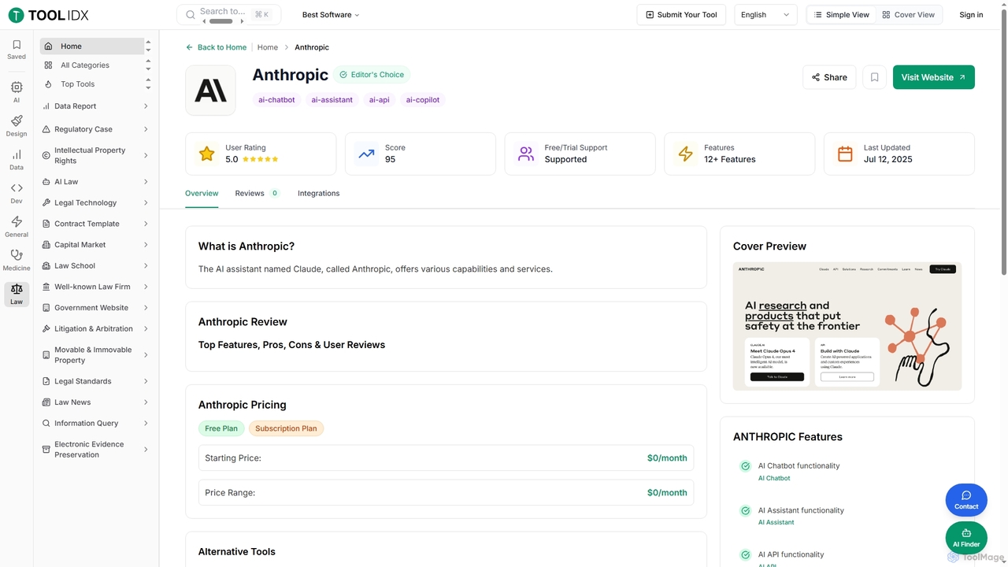1008x567 pixels.
Task: Click the ai-assistant tag
Action: pos(332,100)
